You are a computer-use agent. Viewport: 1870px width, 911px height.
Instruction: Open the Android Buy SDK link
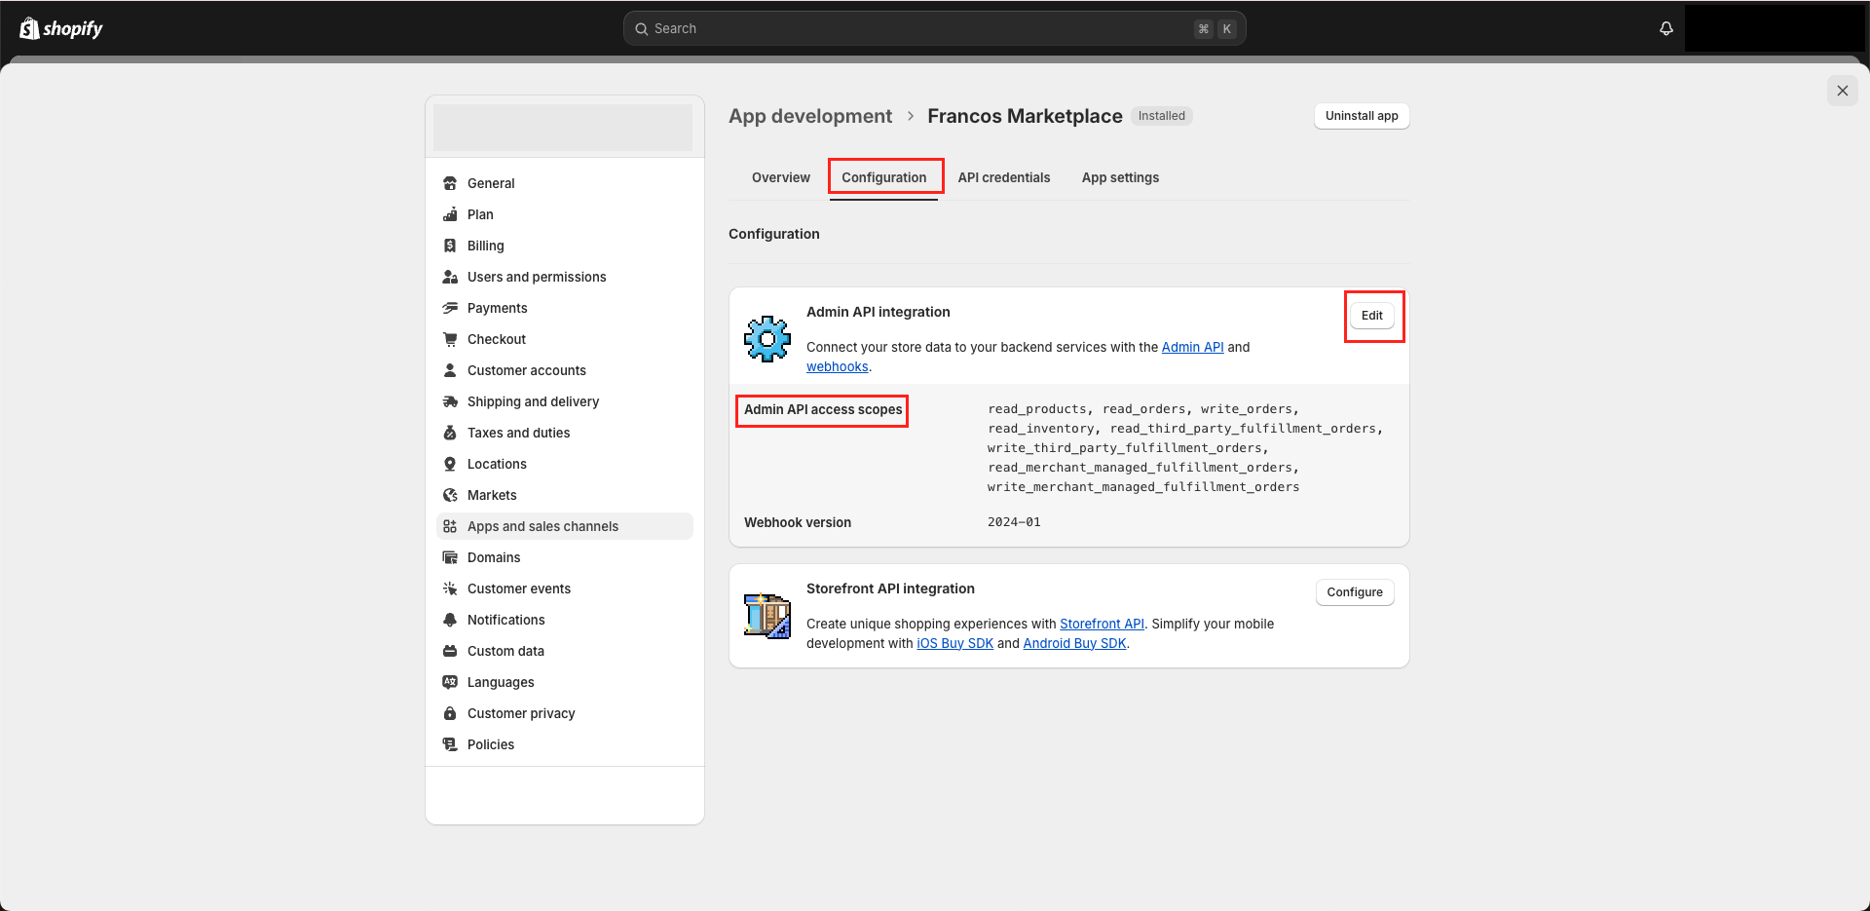pos(1074,643)
